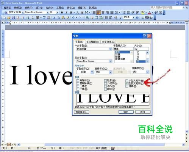Apply right alignment from the toolbar
Screen dimensions: 189x152
tap(108, 13)
